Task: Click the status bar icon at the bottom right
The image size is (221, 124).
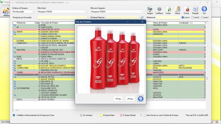Action: pos(217,122)
